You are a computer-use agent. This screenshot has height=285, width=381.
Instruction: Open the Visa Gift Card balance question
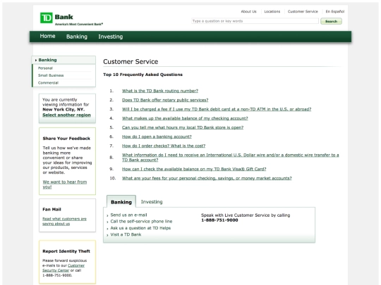coord(194,169)
